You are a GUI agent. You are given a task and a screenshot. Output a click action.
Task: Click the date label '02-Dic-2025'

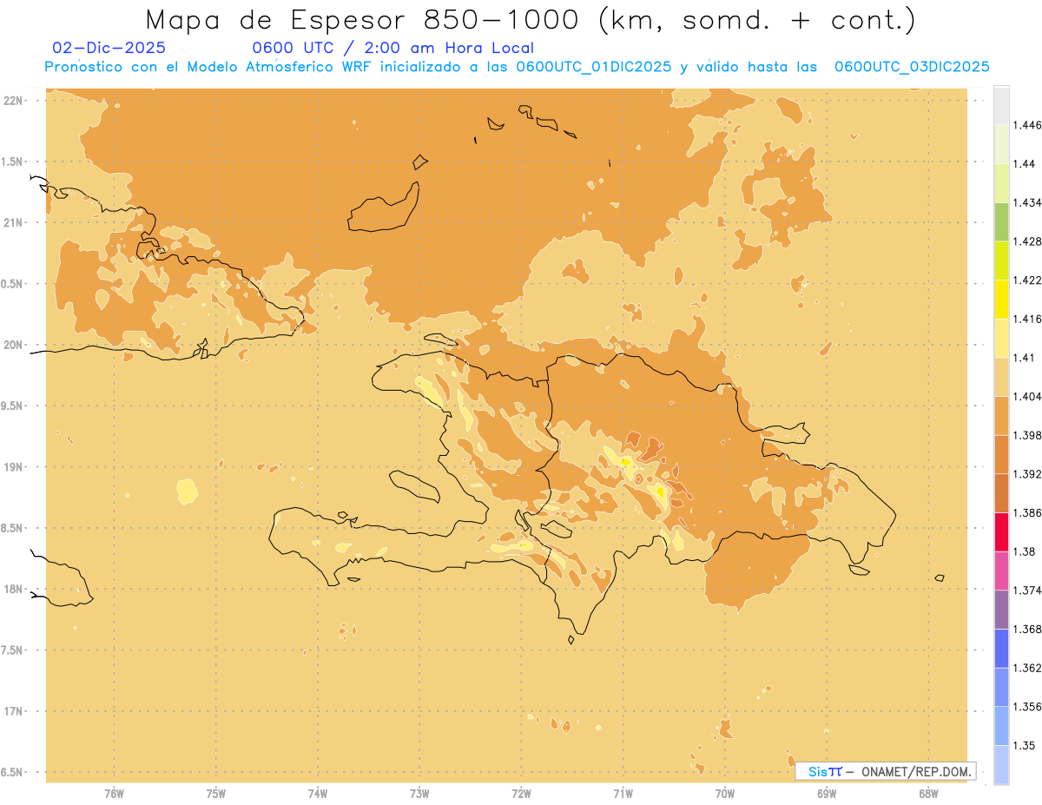pyautogui.click(x=109, y=48)
